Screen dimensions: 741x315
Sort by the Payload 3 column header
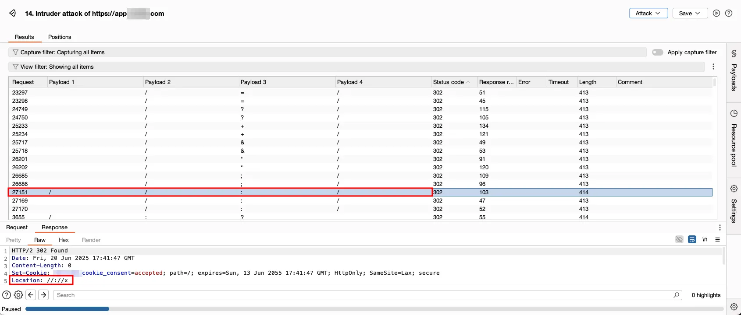point(287,82)
